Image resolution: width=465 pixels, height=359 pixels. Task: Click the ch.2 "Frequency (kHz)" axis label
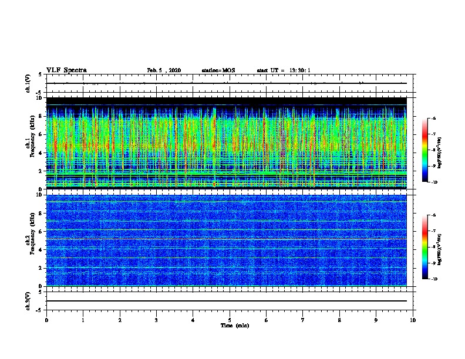tap(32, 233)
